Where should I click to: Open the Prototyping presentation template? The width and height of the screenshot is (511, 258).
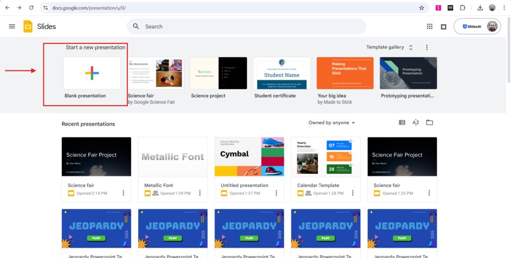pos(408,73)
